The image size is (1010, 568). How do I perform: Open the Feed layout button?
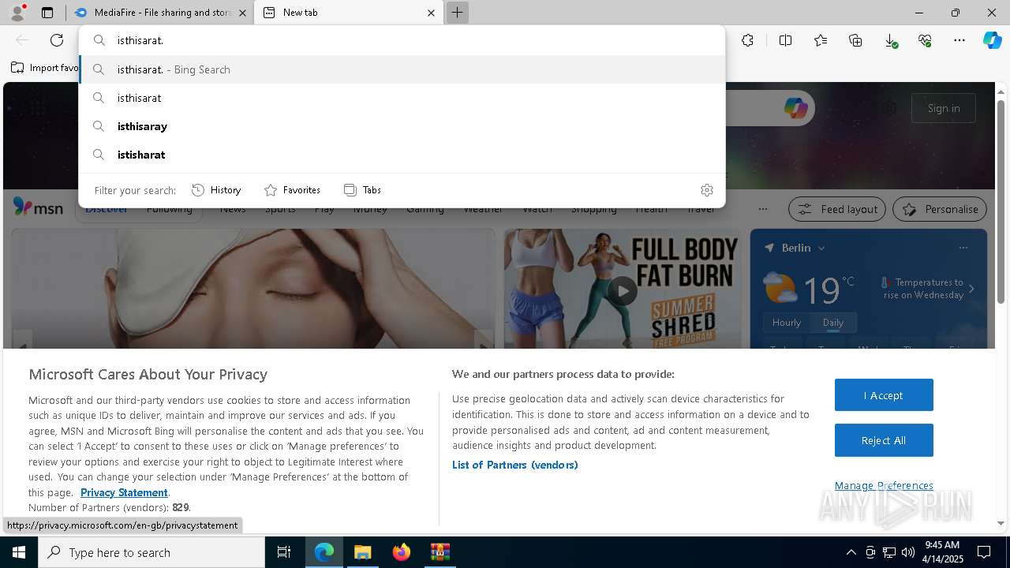[x=837, y=209]
